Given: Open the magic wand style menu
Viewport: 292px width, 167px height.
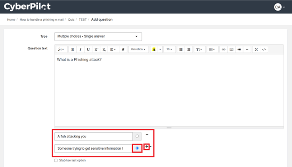Looking at the screenshot, I should [61, 49].
